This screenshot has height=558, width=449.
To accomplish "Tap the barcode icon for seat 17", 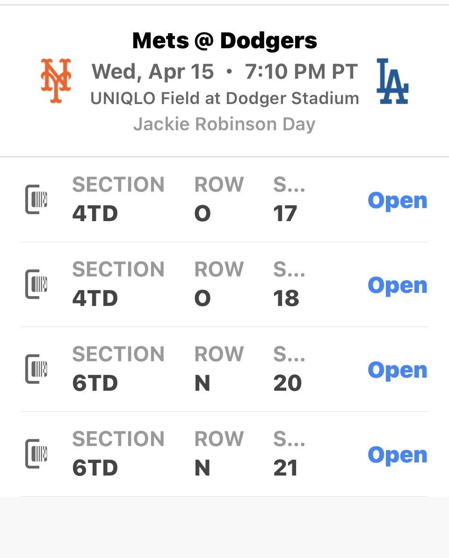I will click(37, 200).
